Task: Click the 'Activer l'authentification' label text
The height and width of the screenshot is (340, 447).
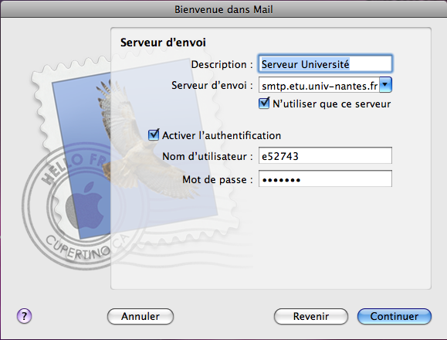Action: point(222,135)
